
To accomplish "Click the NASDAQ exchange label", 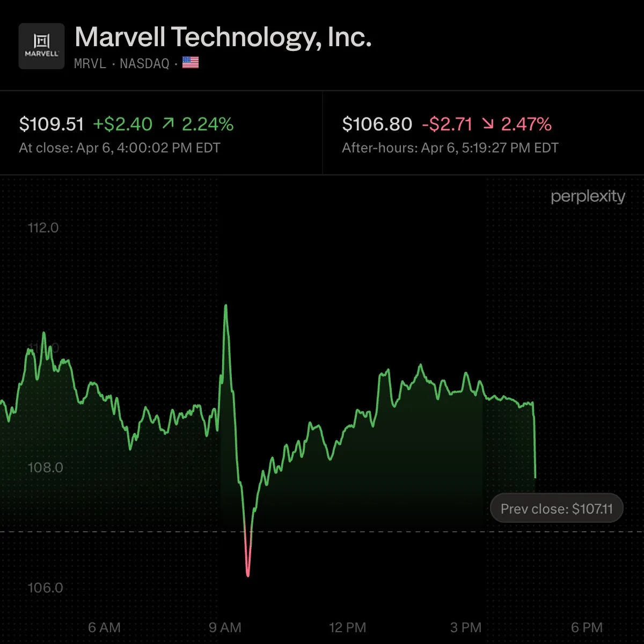I will [144, 63].
